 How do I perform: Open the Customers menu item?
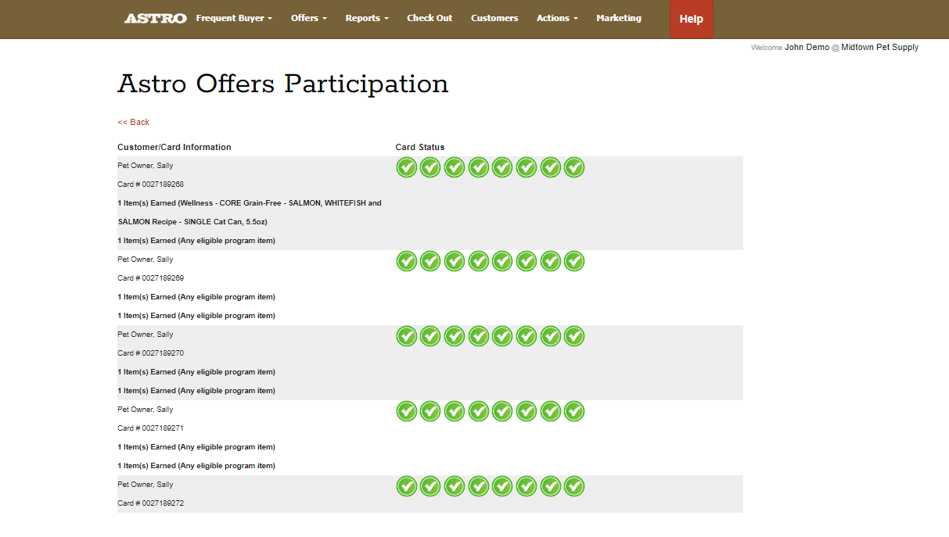494,18
